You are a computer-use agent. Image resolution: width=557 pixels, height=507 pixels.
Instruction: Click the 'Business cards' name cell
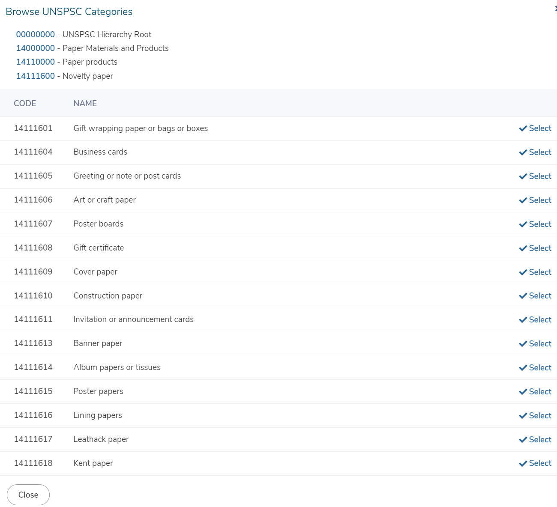[x=100, y=152]
